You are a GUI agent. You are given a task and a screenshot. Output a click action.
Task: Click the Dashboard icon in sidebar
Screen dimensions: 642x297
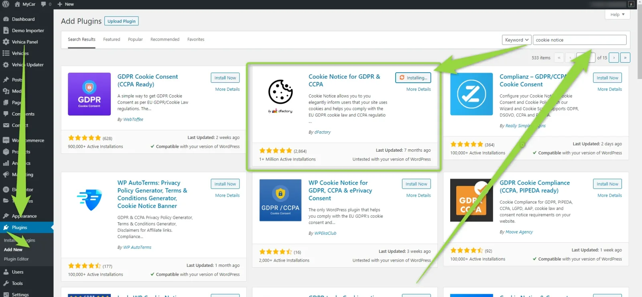point(6,19)
